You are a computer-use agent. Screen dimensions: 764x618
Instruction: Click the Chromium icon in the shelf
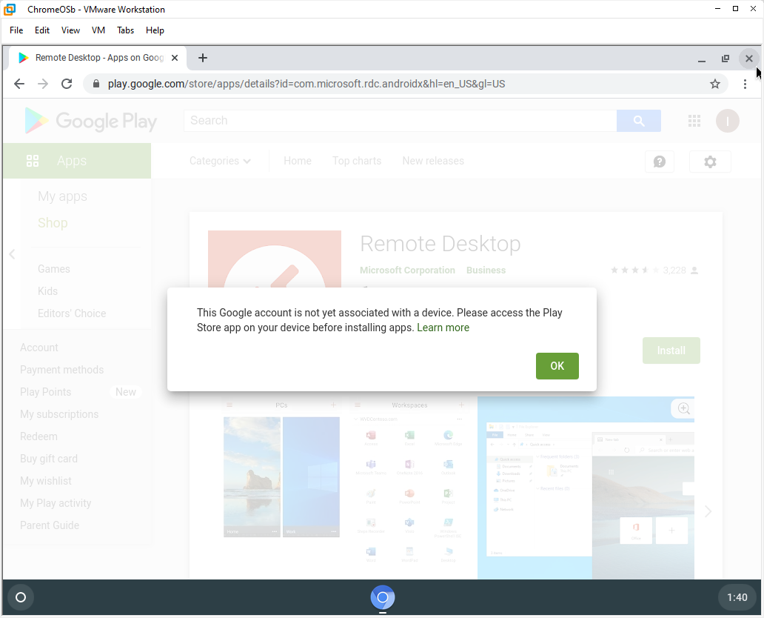(x=383, y=597)
